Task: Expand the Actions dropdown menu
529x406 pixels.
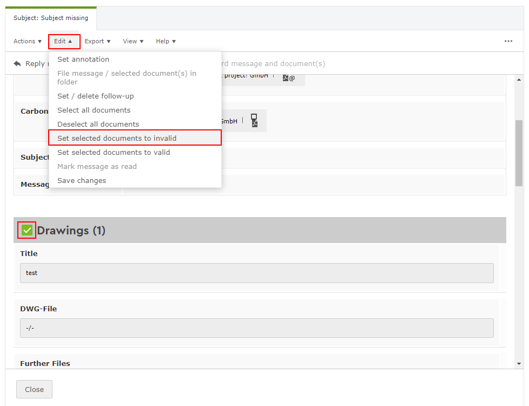Action: pyautogui.click(x=28, y=41)
